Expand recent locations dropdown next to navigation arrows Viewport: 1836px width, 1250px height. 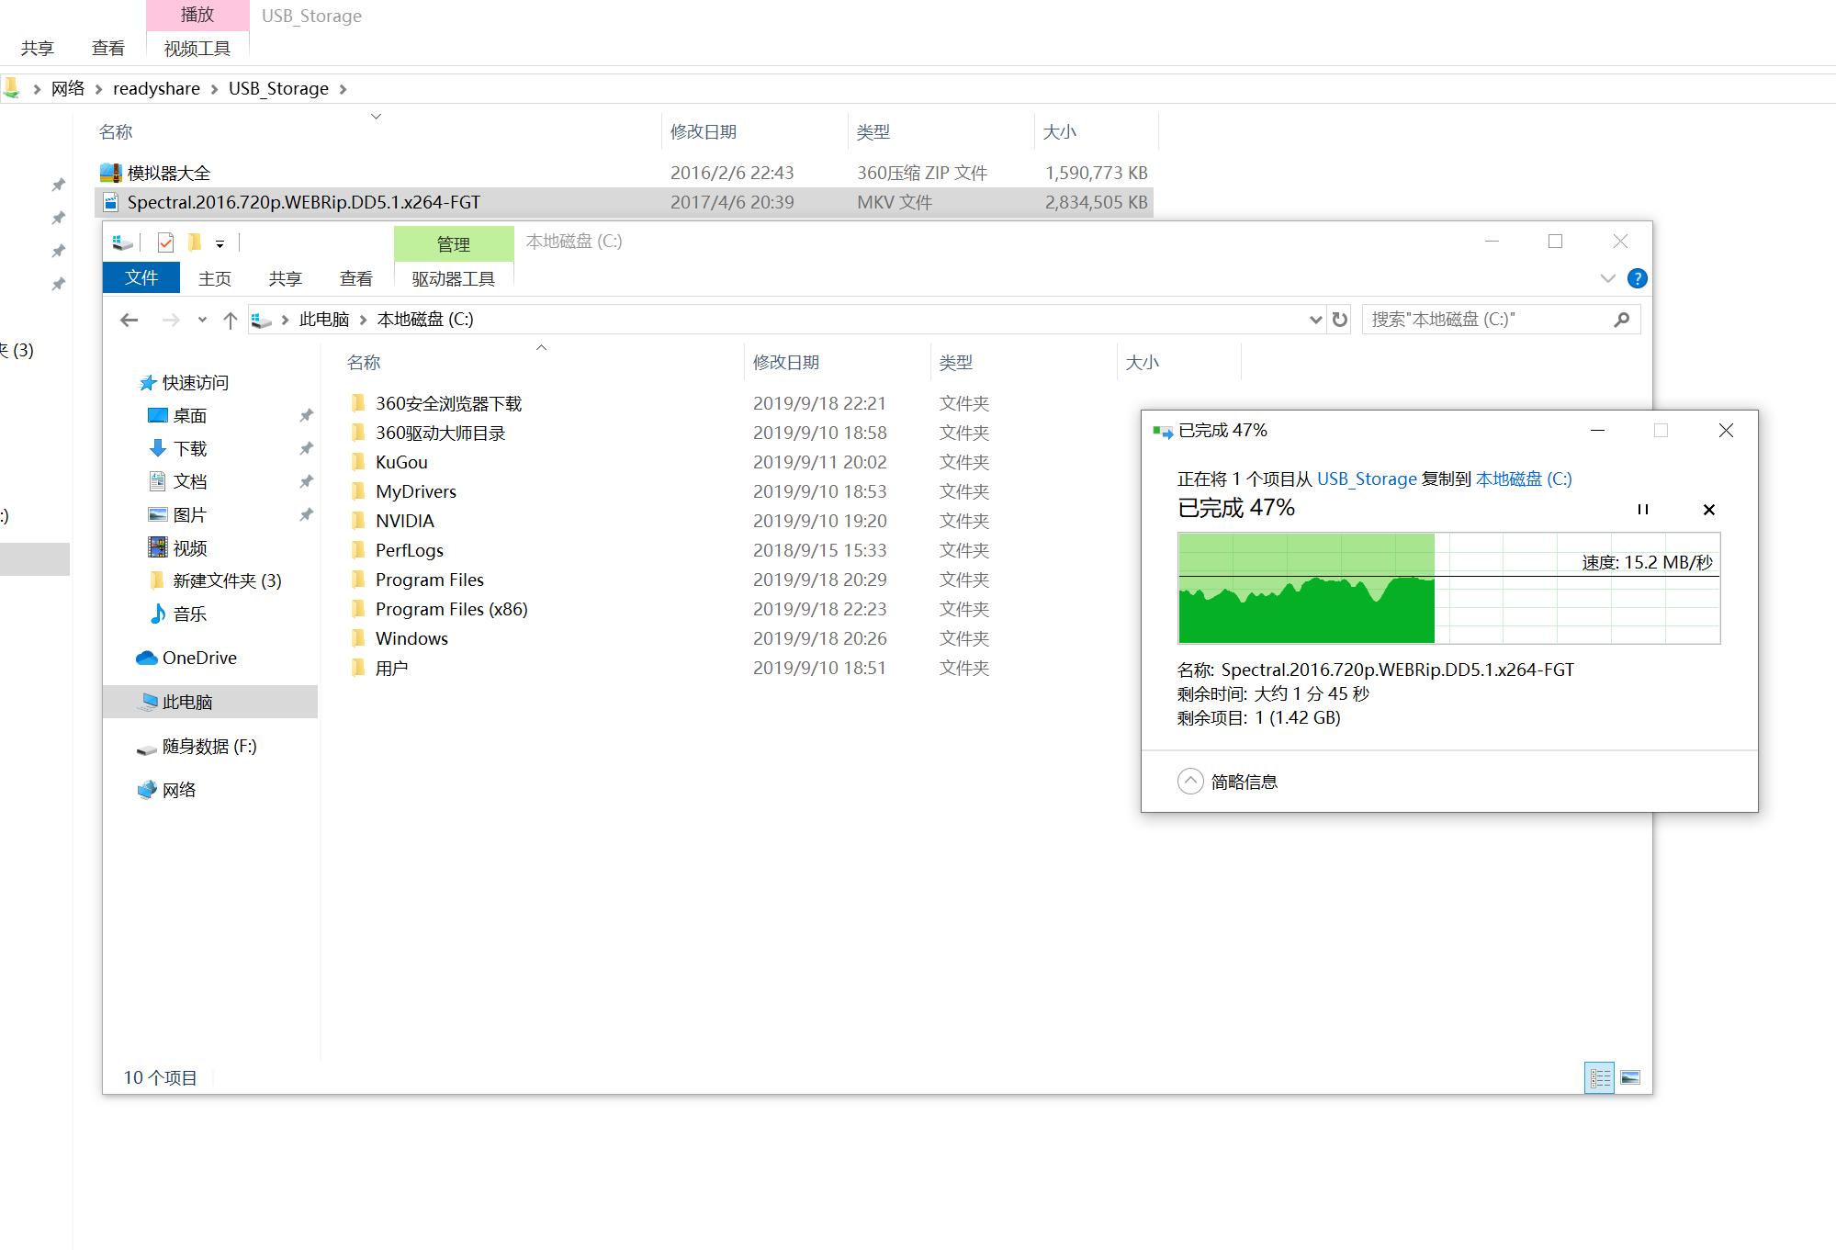202,320
